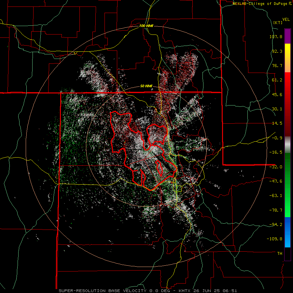Click the '-109.8' scale value
This screenshot has height=293, width=293.
pos(274,239)
